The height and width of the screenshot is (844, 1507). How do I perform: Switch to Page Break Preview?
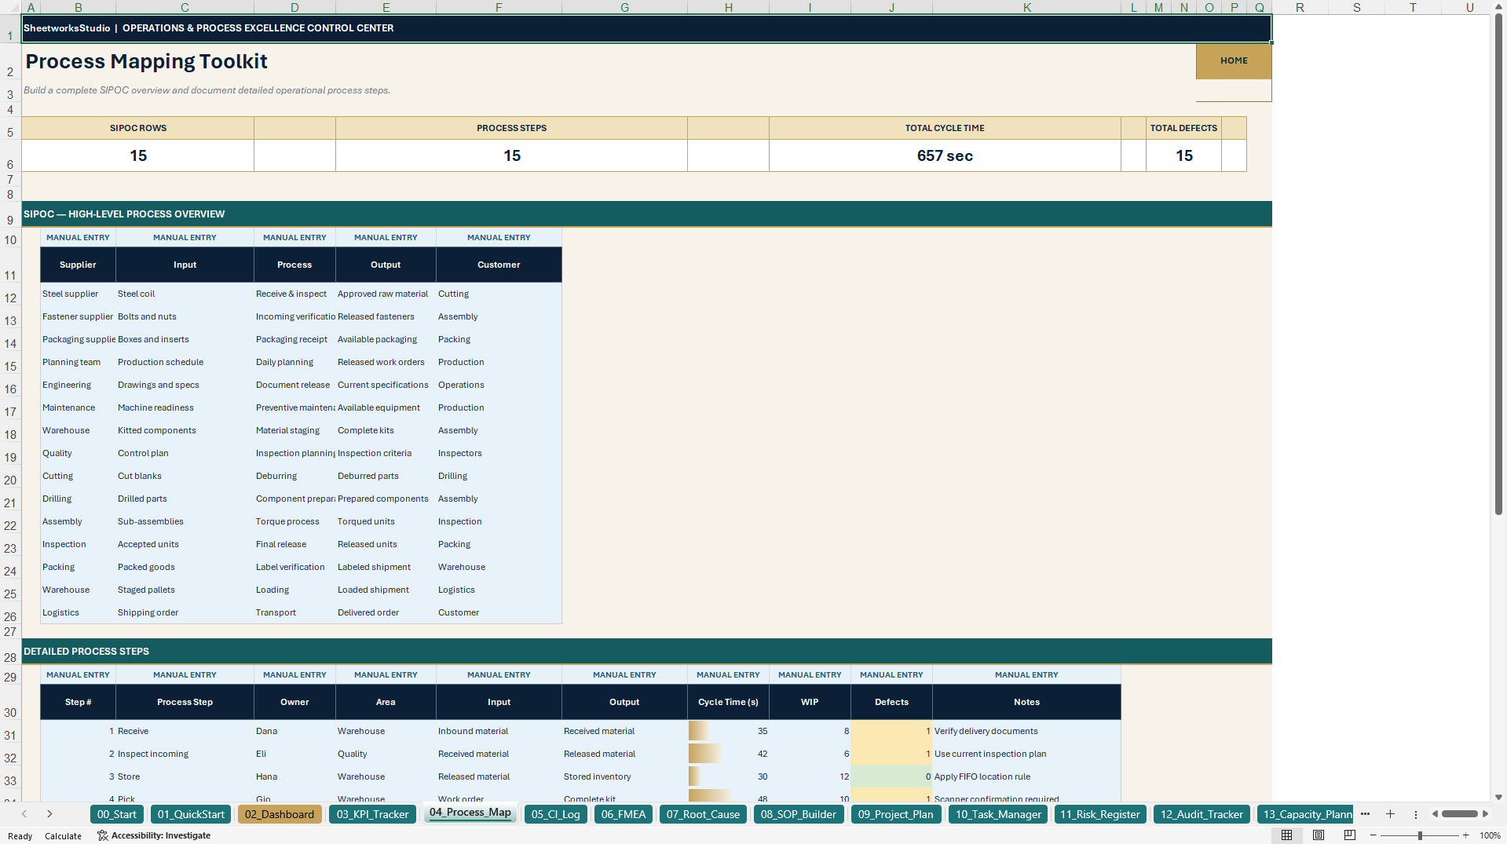(1350, 835)
